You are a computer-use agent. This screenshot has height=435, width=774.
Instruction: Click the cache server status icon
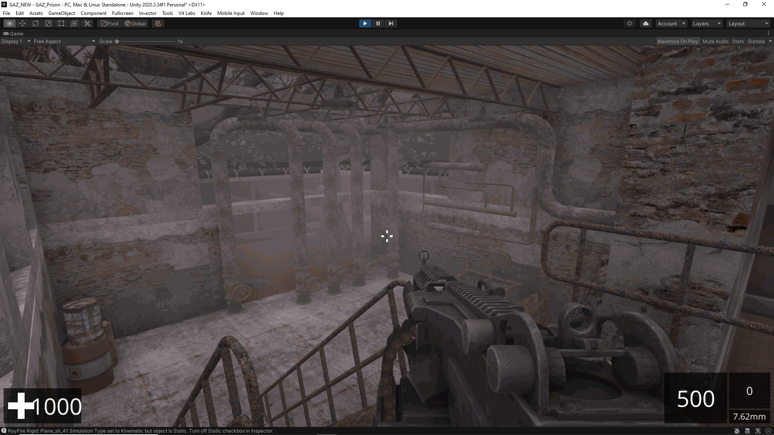click(x=747, y=431)
